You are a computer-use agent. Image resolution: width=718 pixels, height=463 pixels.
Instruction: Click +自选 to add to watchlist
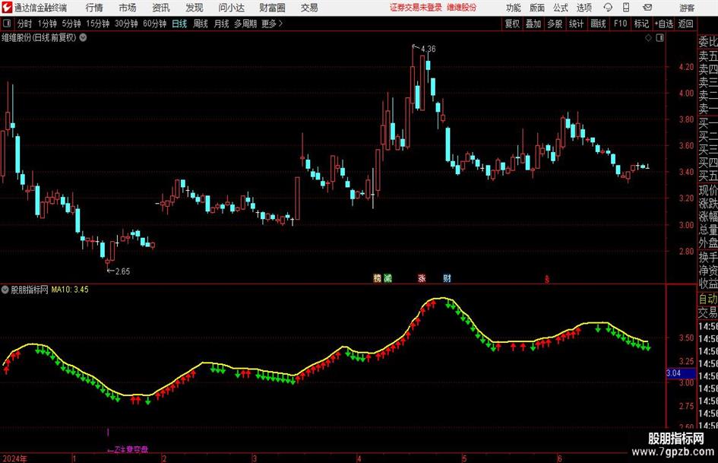pyautogui.click(x=663, y=24)
